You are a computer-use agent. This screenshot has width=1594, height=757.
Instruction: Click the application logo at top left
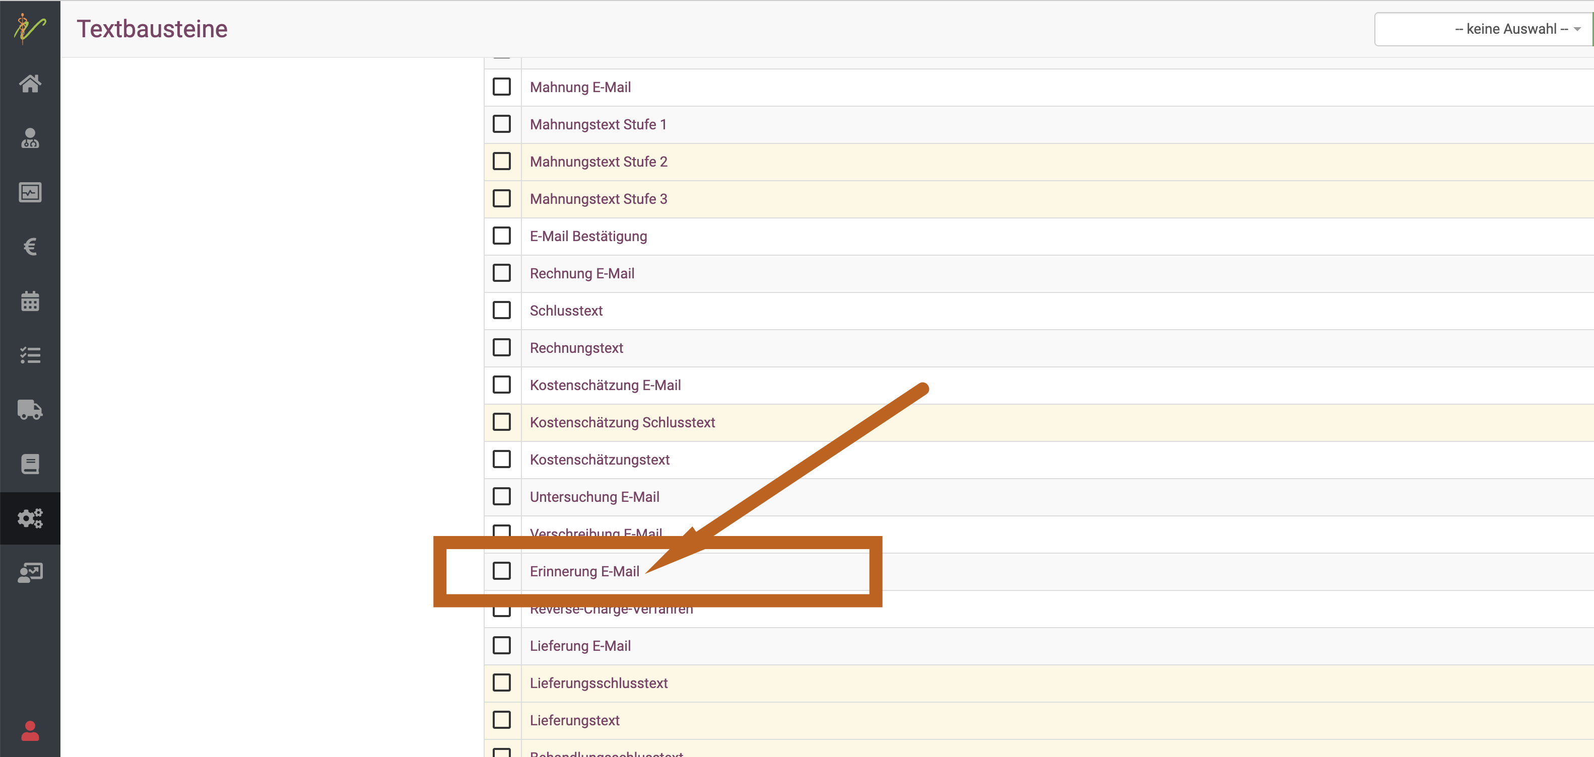point(30,29)
